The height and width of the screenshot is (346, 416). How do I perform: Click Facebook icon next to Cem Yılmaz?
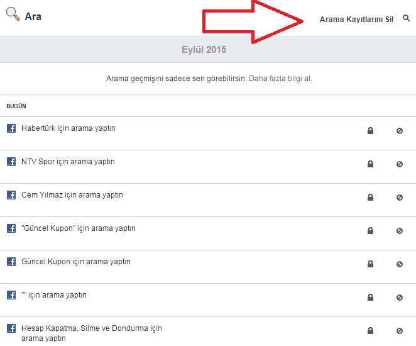tap(11, 195)
